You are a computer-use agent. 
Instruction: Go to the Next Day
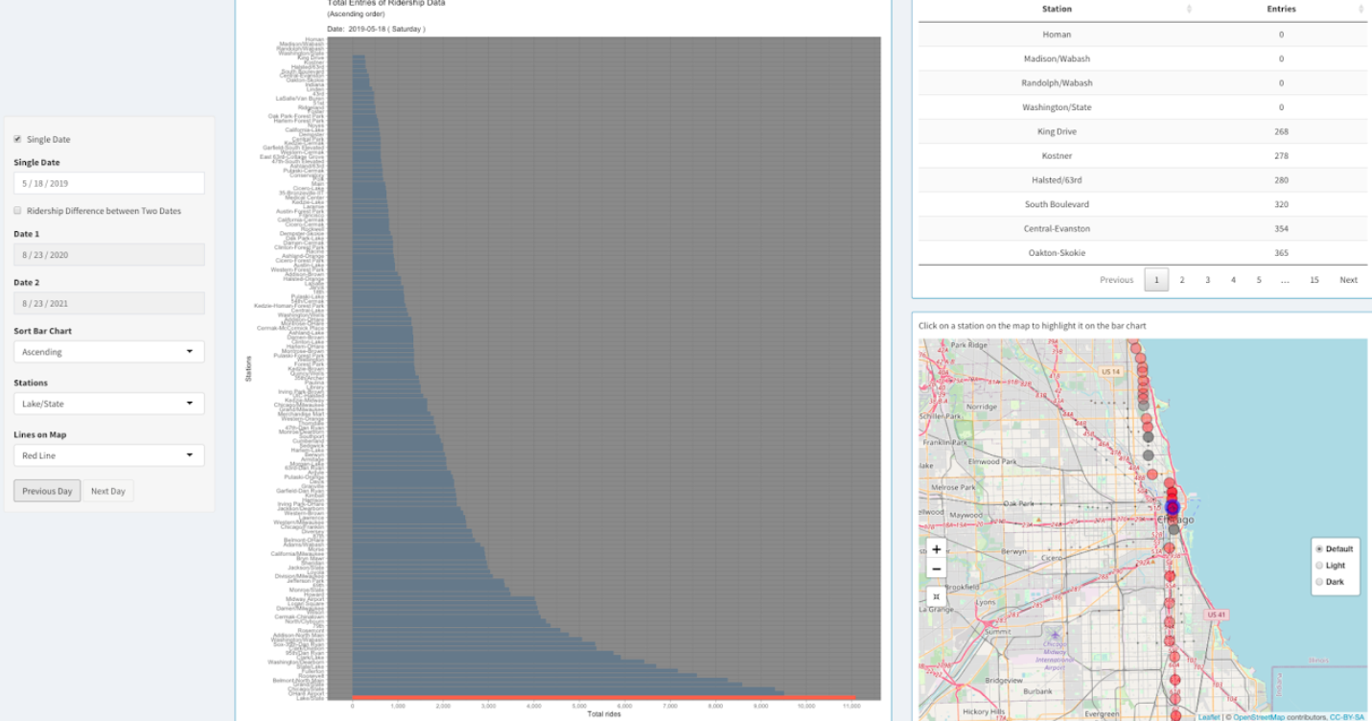[108, 491]
